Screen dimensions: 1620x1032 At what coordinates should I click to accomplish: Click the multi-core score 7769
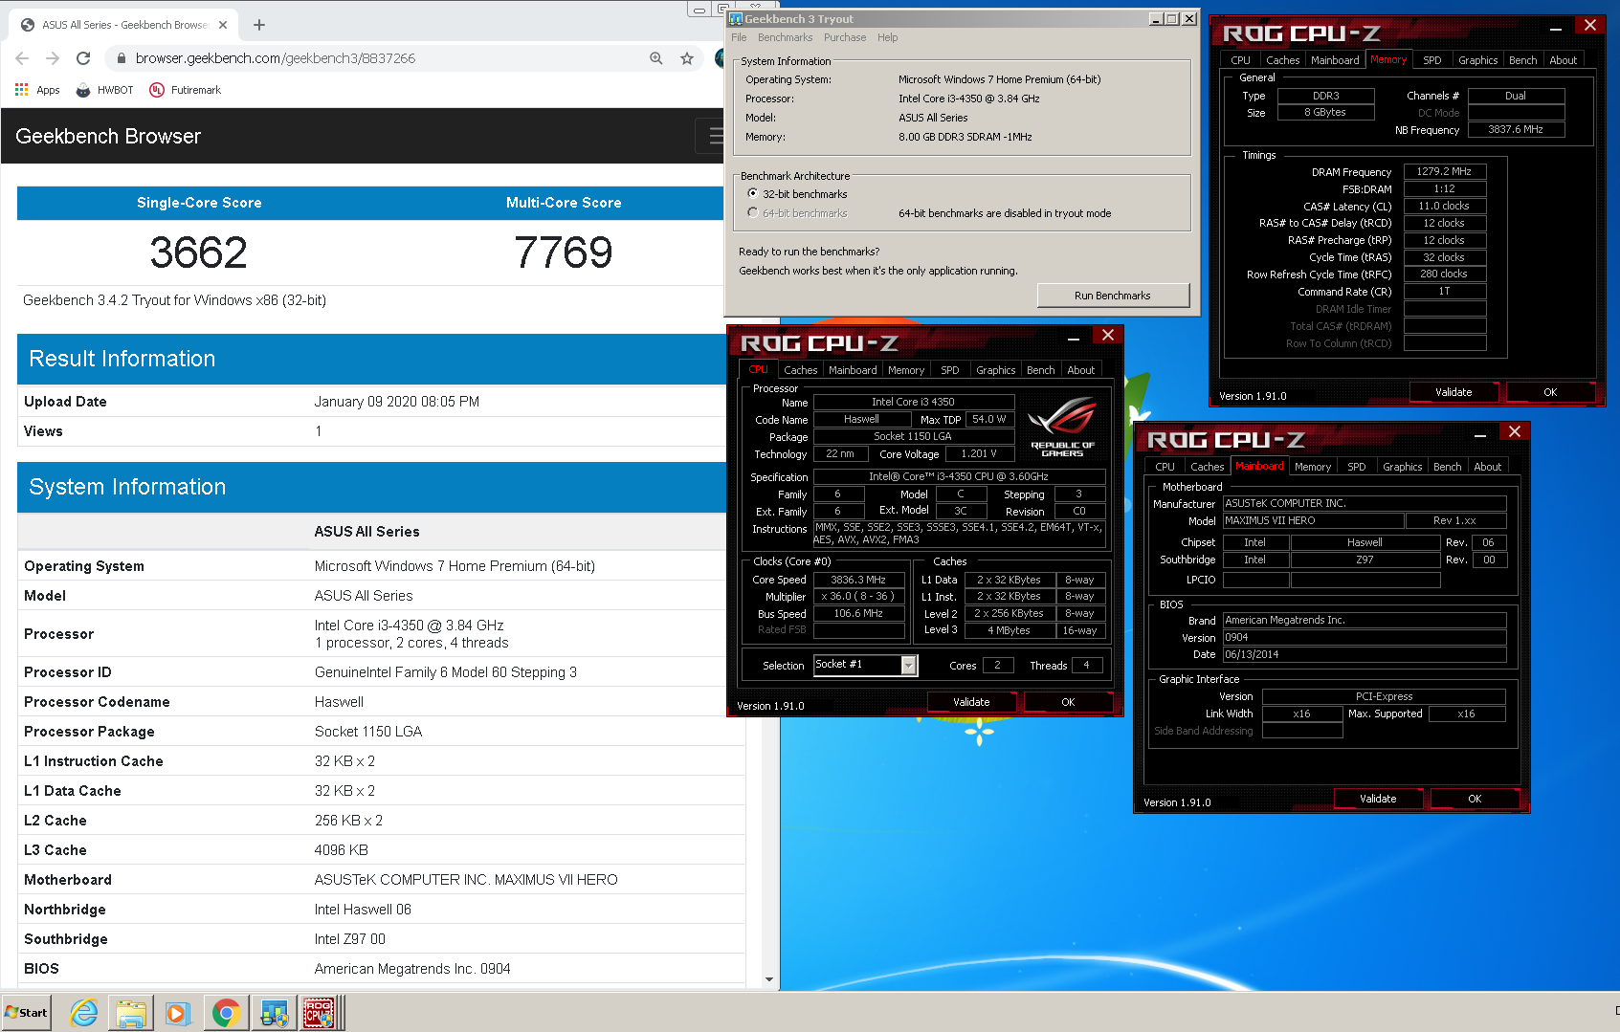(x=564, y=253)
